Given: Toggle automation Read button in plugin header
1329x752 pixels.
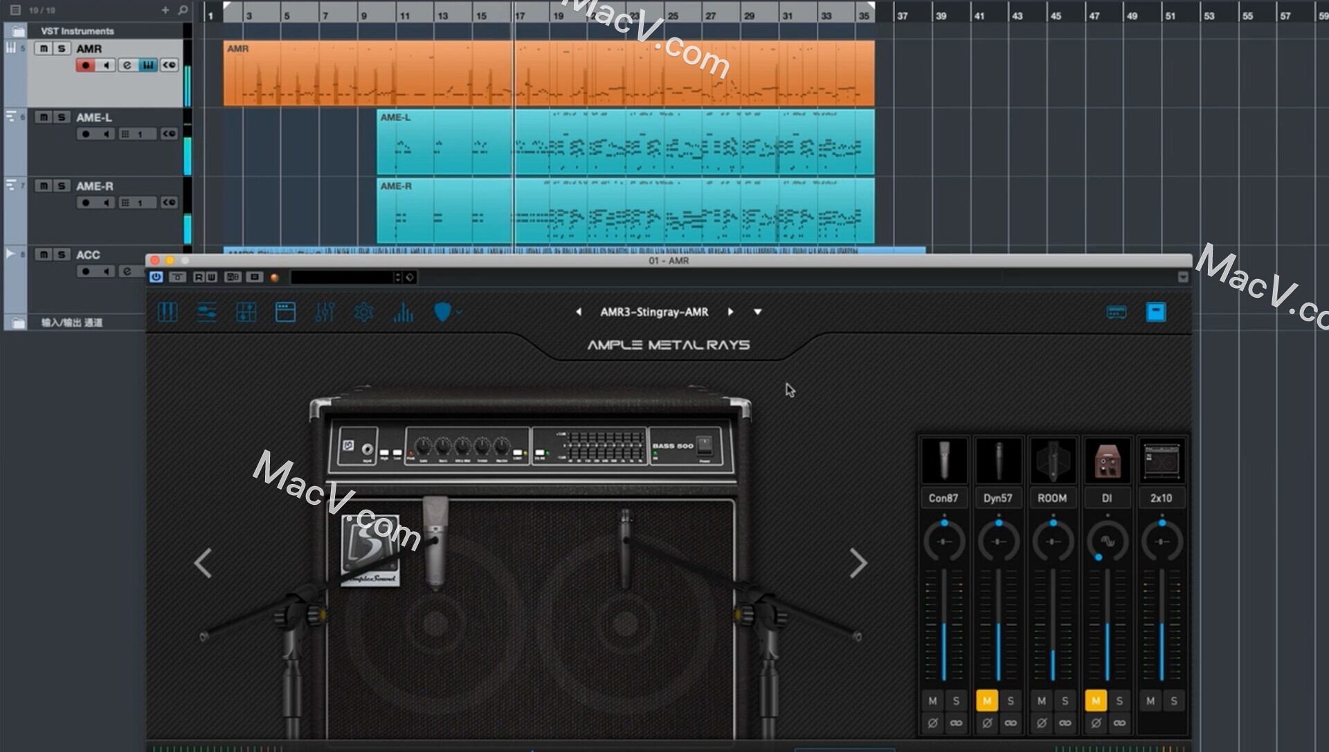Looking at the screenshot, I should tap(199, 277).
